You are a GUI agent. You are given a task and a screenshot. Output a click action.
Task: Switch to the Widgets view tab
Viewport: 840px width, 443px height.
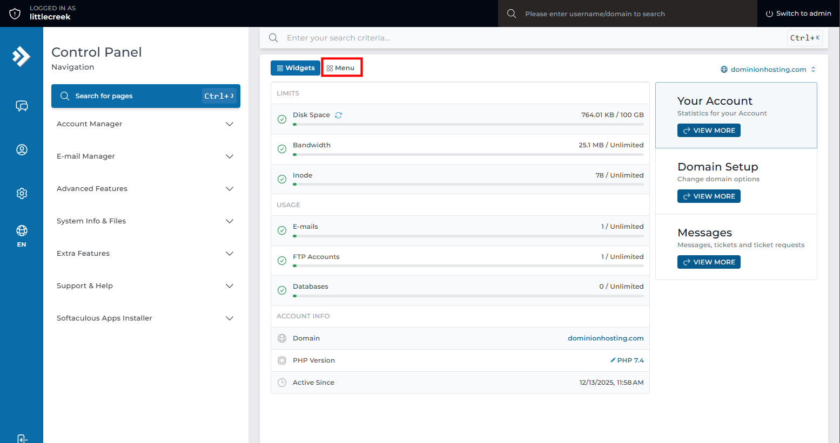(x=295, y=68)
